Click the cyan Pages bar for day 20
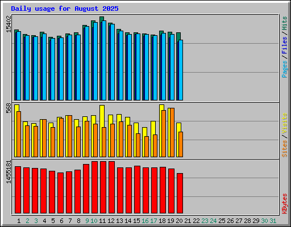Screen dimensions: 291x227 [x=181, y=70]
